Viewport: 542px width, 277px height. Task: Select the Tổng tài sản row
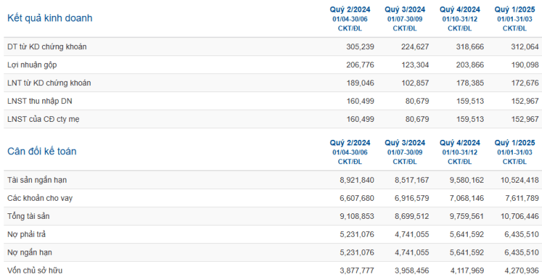[272, 216]
